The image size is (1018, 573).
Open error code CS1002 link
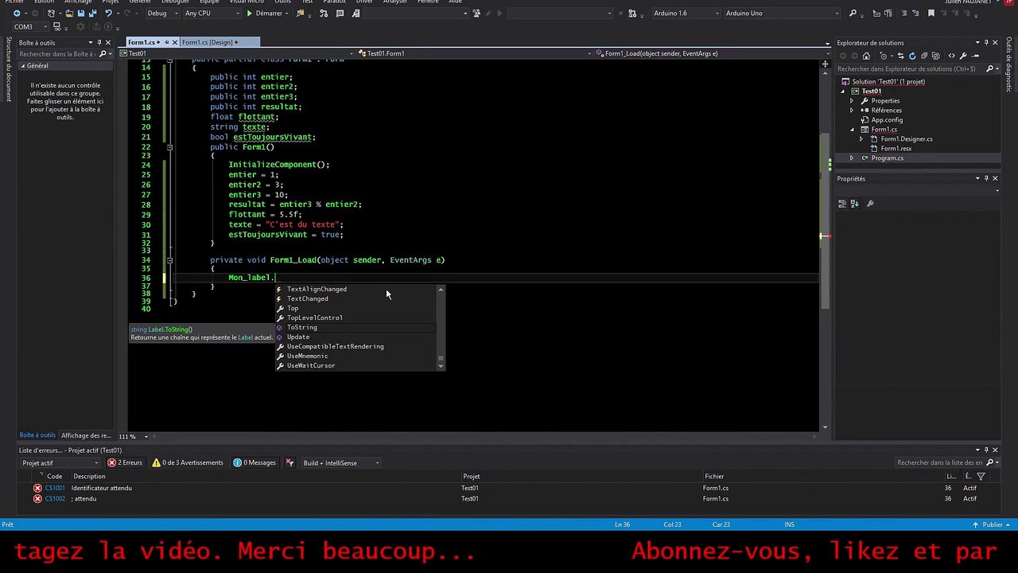(55, 499)
